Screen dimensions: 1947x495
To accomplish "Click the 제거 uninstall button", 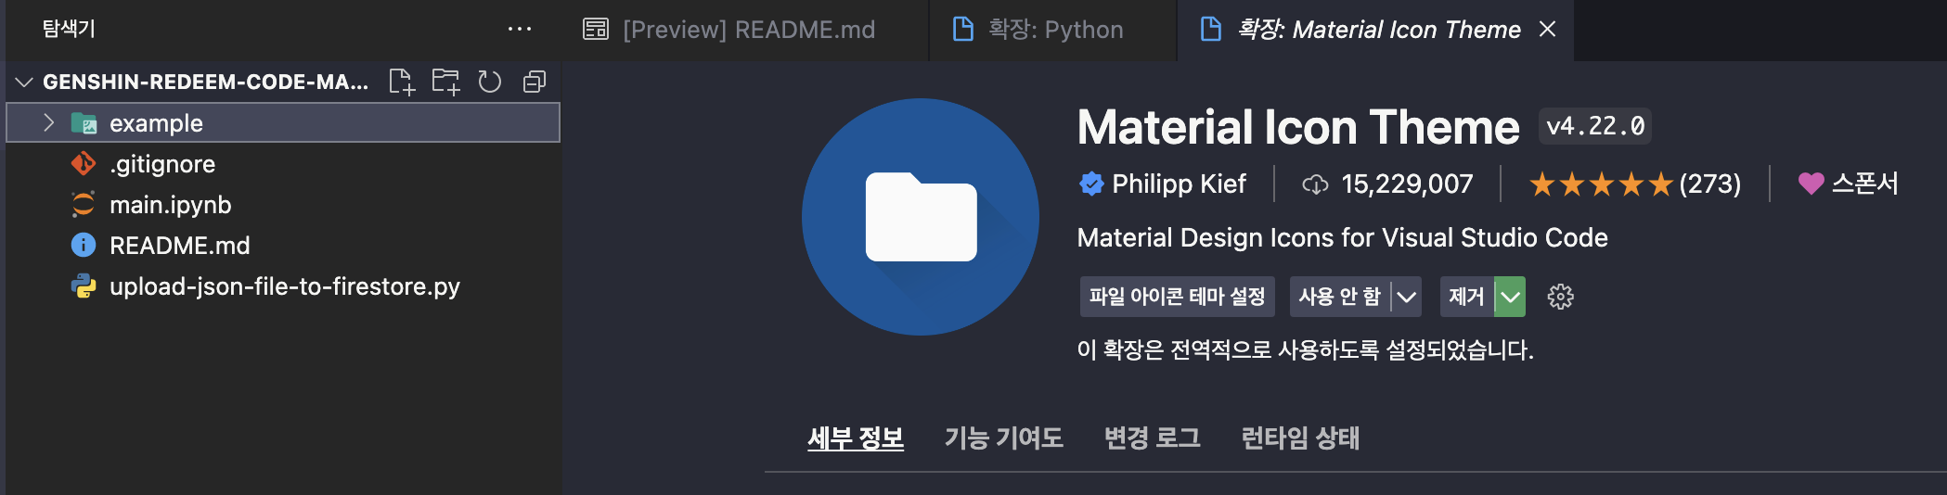I will pyautogui.click(x=1466, y=297).
